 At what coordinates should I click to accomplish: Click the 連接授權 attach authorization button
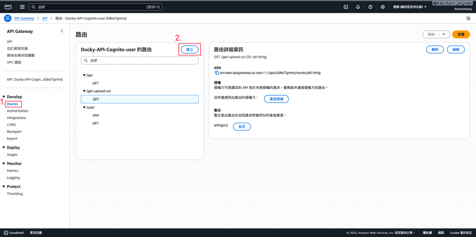pos(276,99)
